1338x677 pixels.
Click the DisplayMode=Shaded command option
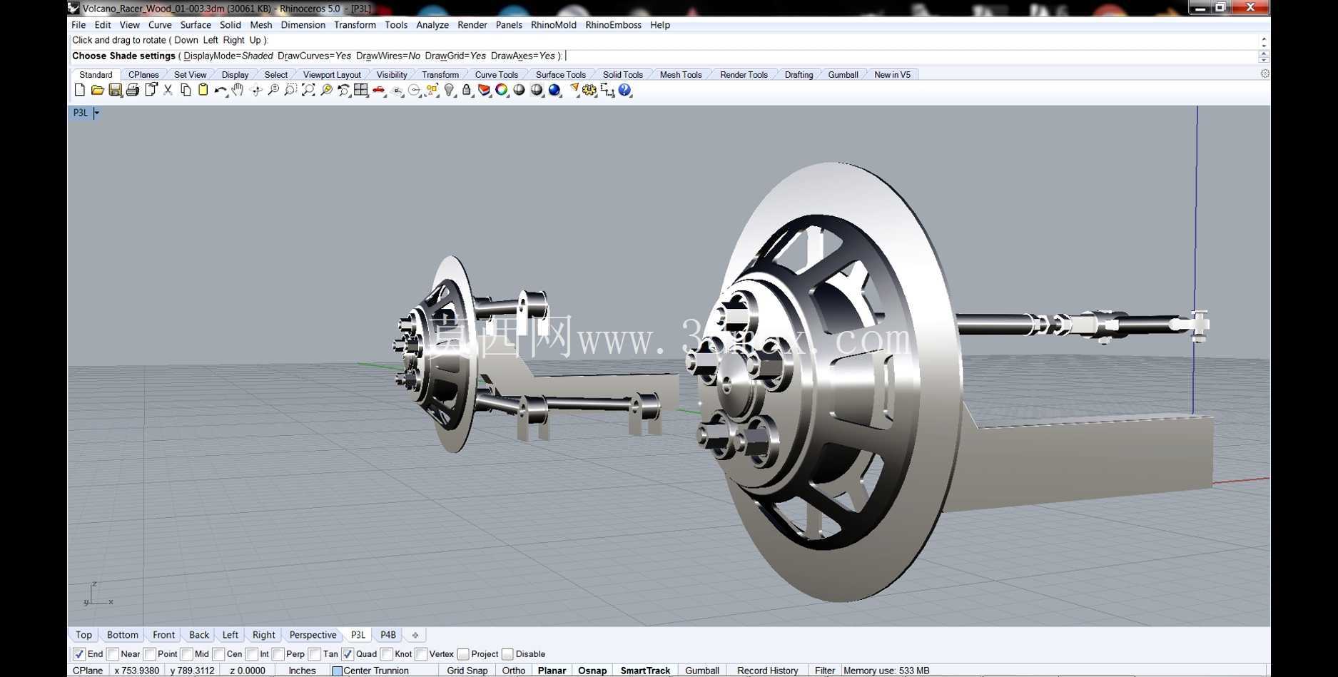[x=228, y=56]
